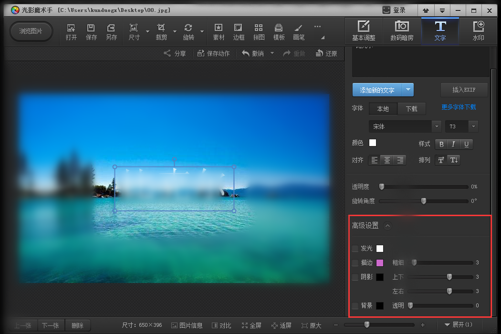Apply italic text style
The image size is (501, 334).
pyautogui.click(x=453, y=144)
